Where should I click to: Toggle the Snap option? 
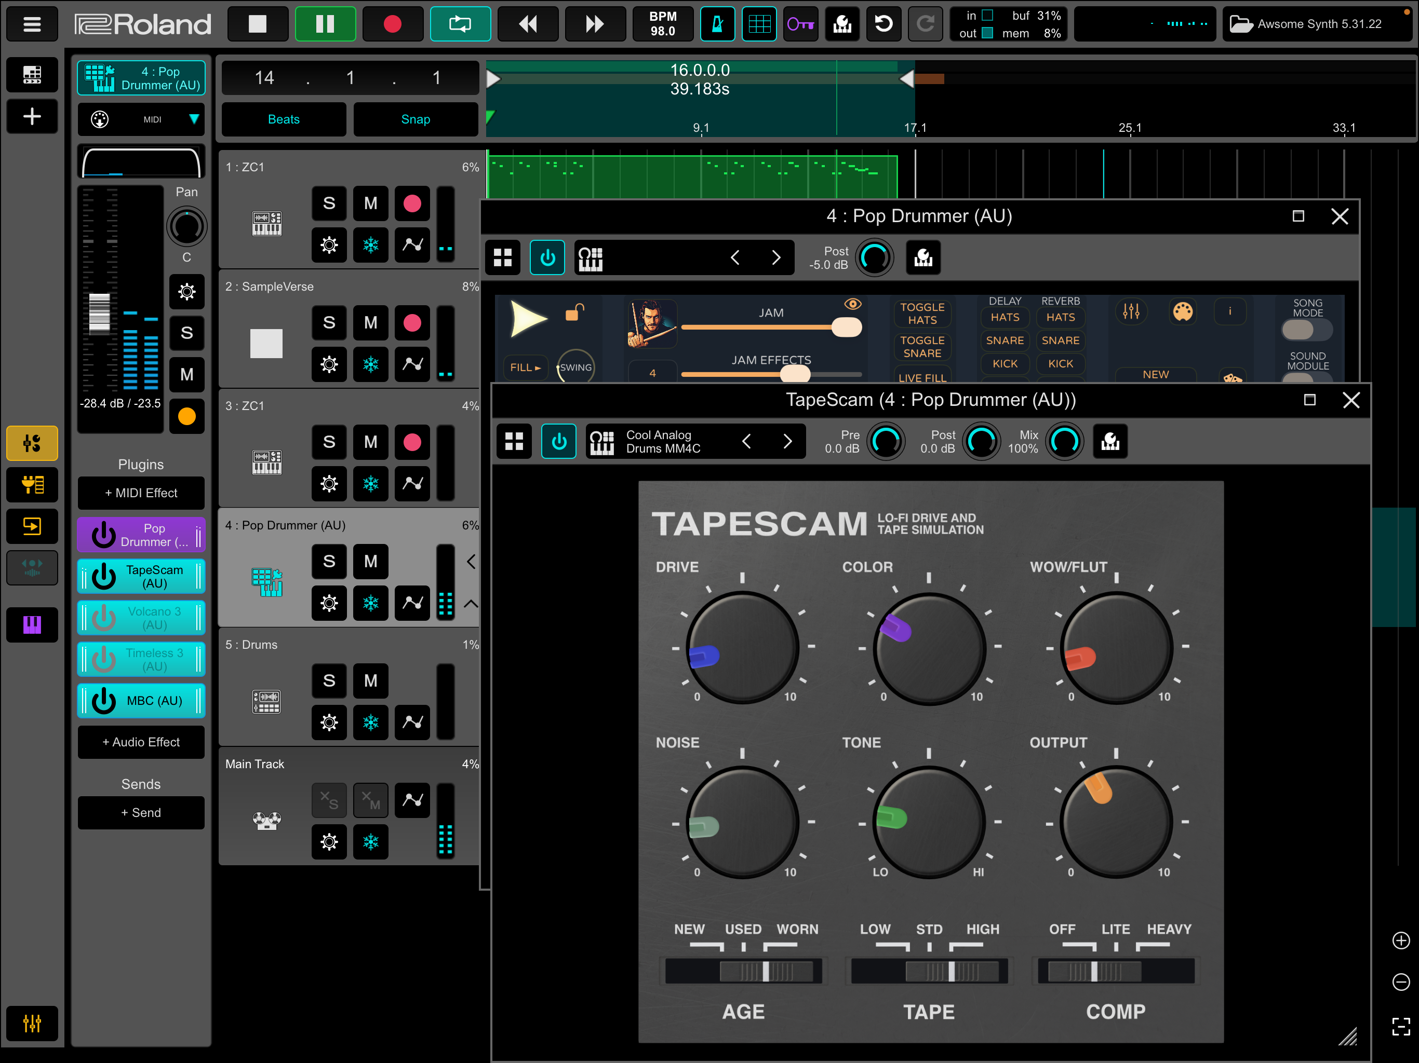tap(416, 119)
